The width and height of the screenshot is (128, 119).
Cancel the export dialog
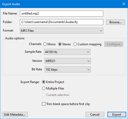pyautogui.click(x=95, y=115)
